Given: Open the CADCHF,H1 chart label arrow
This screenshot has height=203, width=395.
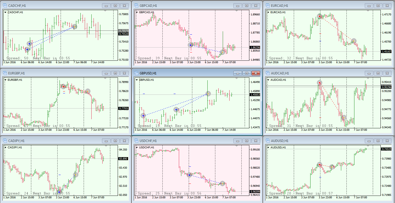Looking at the screenshot, I should 5,12.
